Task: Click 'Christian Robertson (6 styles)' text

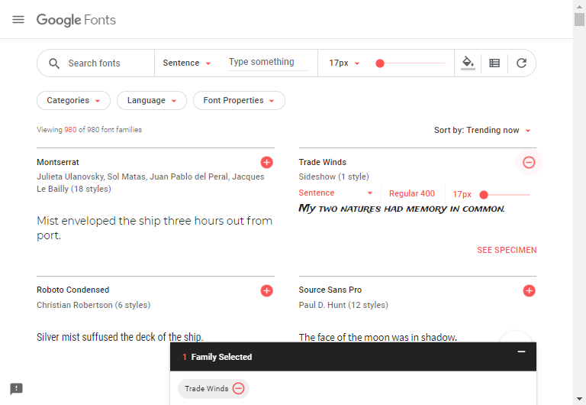Action: [x=93, y=305]
